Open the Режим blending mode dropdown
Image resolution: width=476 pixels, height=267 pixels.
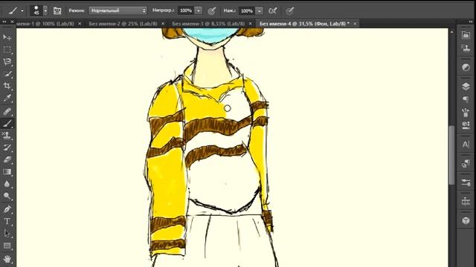click(x=118, y=10)
